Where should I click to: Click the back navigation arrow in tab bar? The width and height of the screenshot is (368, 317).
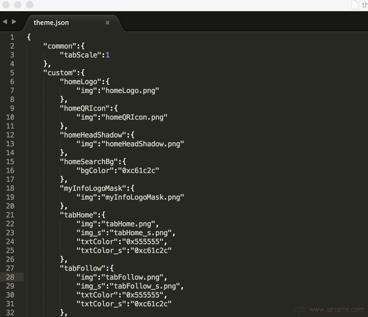tap(5, 22)
